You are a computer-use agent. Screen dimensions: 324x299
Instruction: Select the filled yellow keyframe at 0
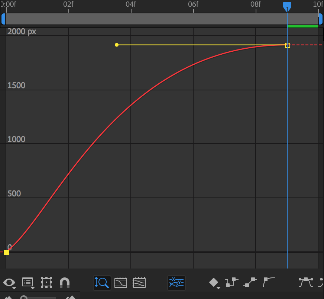pos(6,253)
